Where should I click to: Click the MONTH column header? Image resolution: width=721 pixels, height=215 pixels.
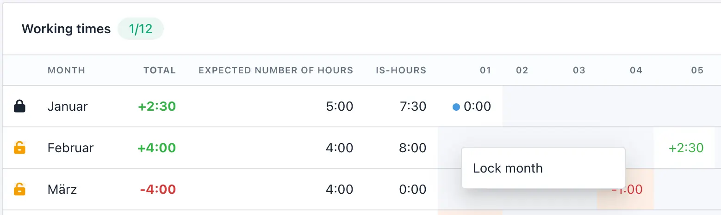click(x=67, y=71)
